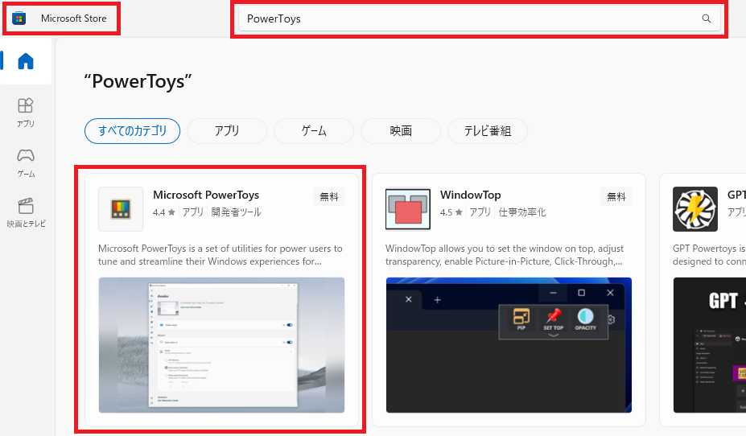
Task: Open the 映画とテレビ sidebar section
Action: 26,212
